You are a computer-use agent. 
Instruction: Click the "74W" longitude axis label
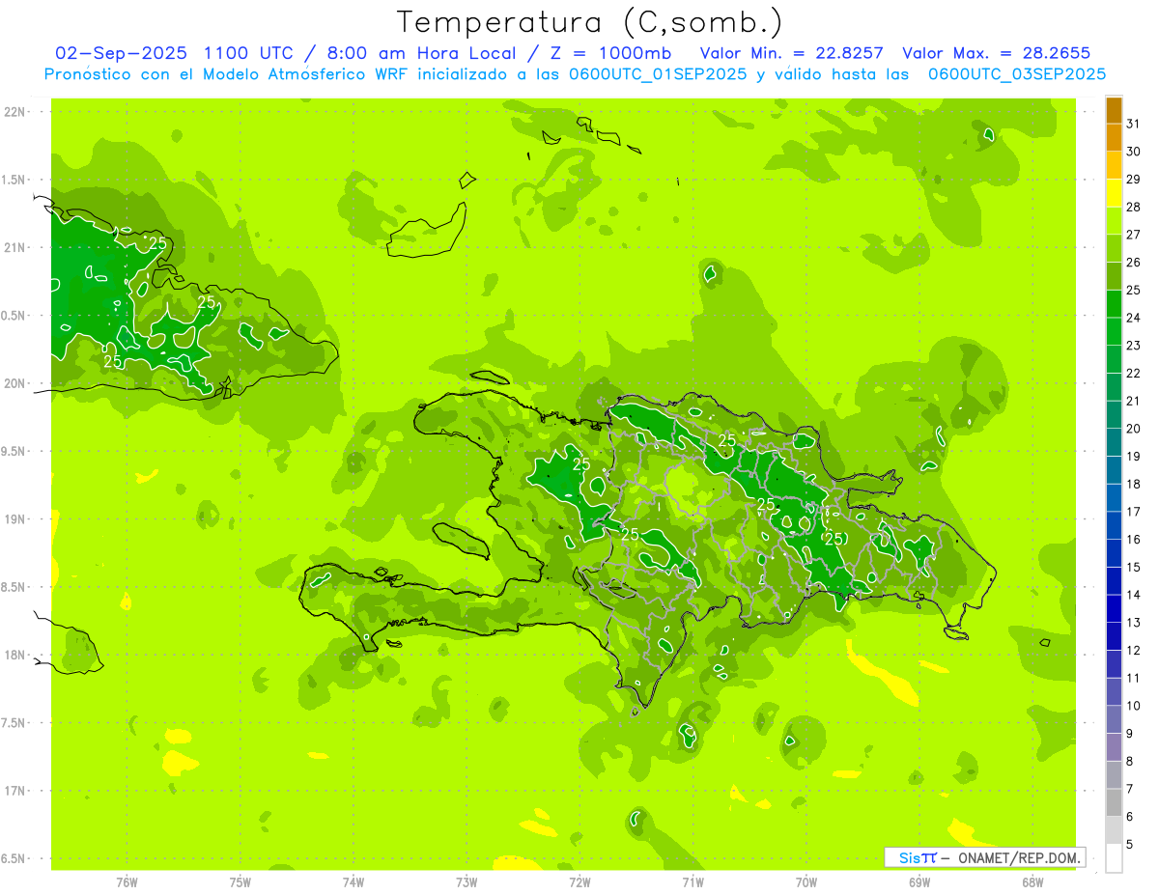point(353,882)
